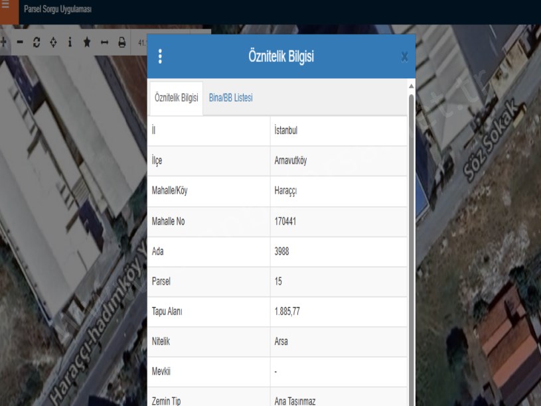Image resolution: width=541 pixels, height=406 pixels.
Task: Print the map using the printer icon
Action: (x=121, y=42)
